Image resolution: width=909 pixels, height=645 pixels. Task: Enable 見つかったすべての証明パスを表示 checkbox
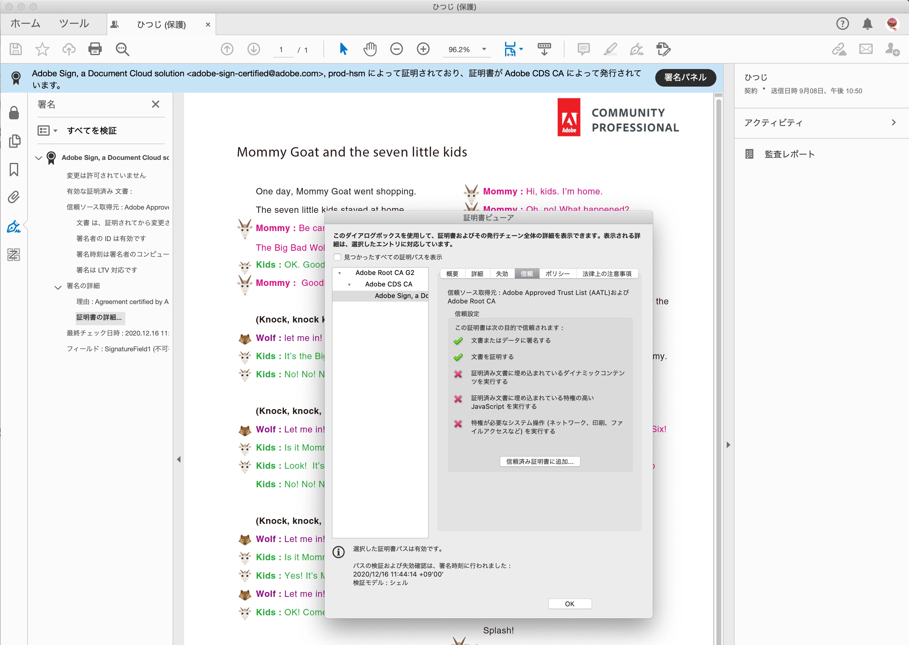(338, 257)
